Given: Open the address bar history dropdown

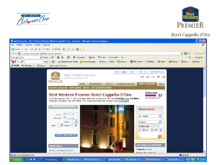Looking at the screenshot, I should pos(182,53).
